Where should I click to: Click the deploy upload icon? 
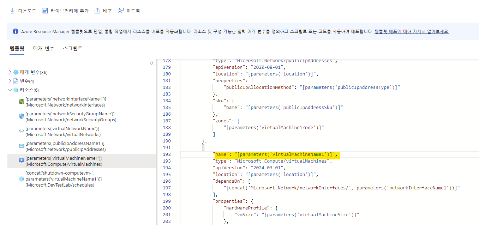tap(97, 11)
